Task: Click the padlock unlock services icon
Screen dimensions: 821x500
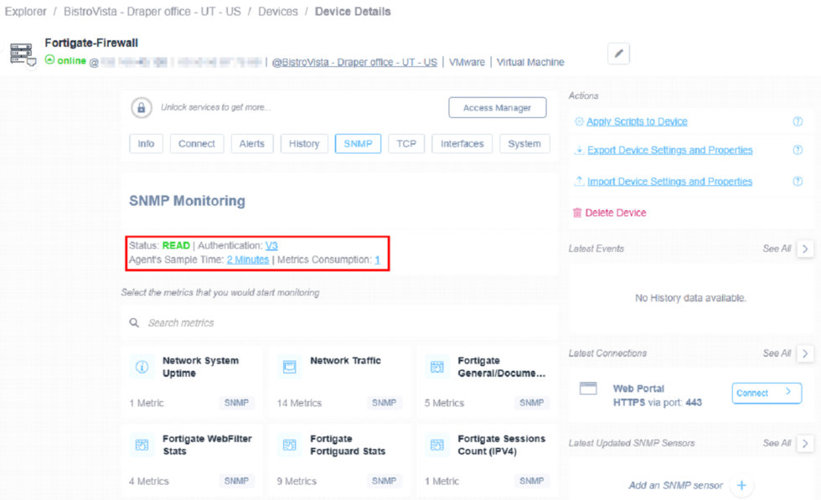Action: pyautogui.click(x=142, y=108)
